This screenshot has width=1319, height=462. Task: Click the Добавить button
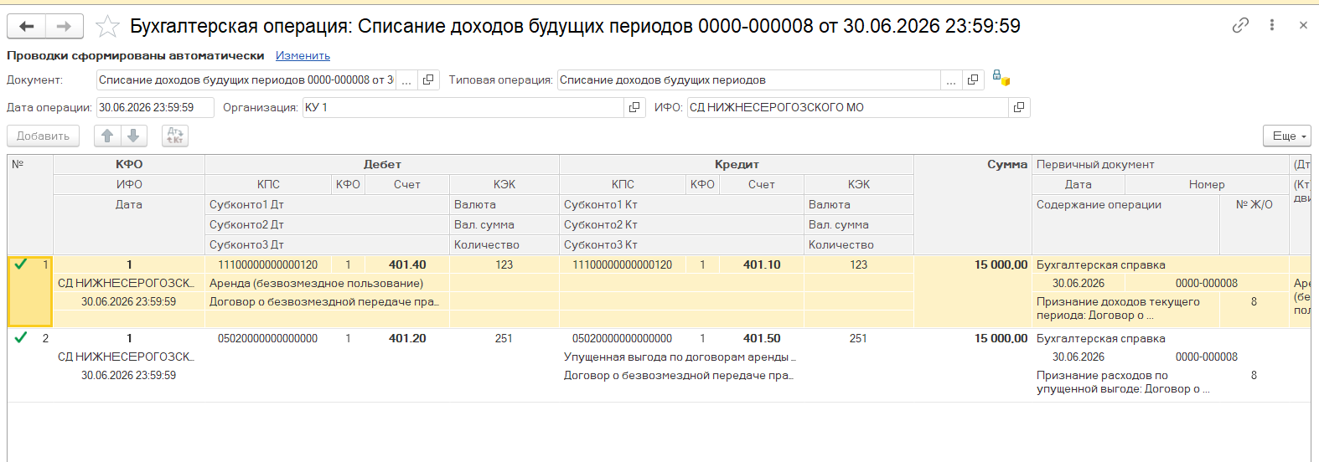click(x=44, y=136)
